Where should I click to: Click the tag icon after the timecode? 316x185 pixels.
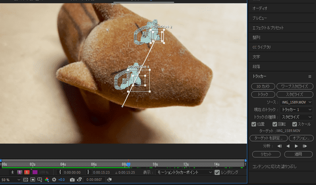pos(109,180)
